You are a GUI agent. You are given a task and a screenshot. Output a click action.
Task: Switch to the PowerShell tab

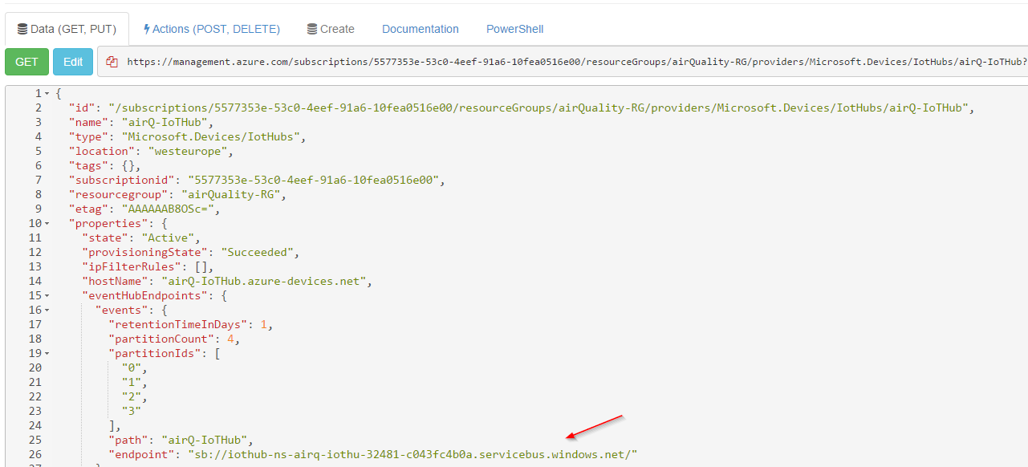click(514, 29)
